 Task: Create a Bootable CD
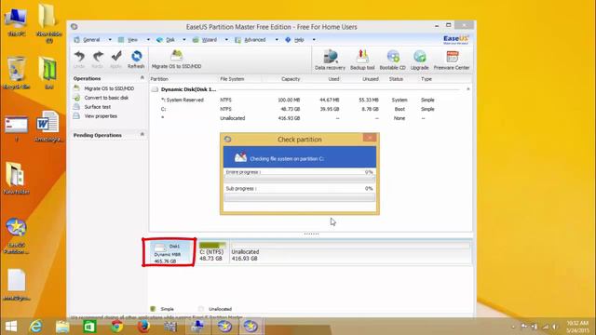coord(392,60)
